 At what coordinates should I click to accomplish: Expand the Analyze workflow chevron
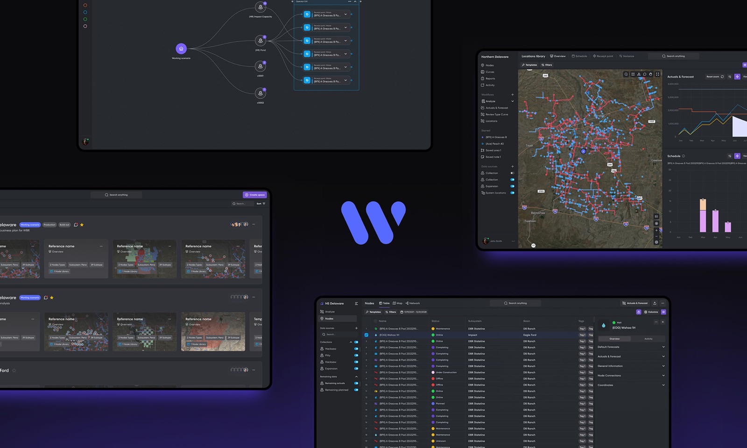(x=512, y=101)
